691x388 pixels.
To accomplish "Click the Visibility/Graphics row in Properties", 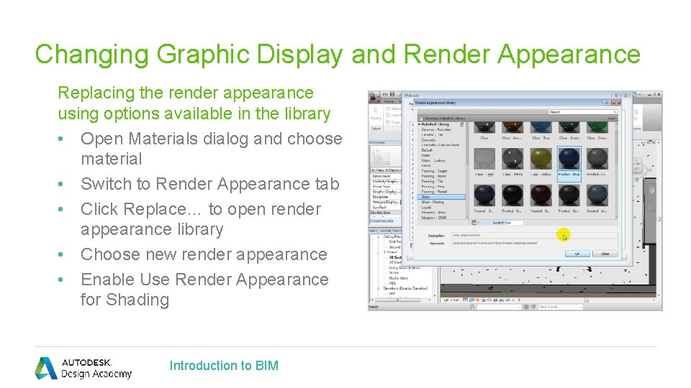I will coord(384,181).
